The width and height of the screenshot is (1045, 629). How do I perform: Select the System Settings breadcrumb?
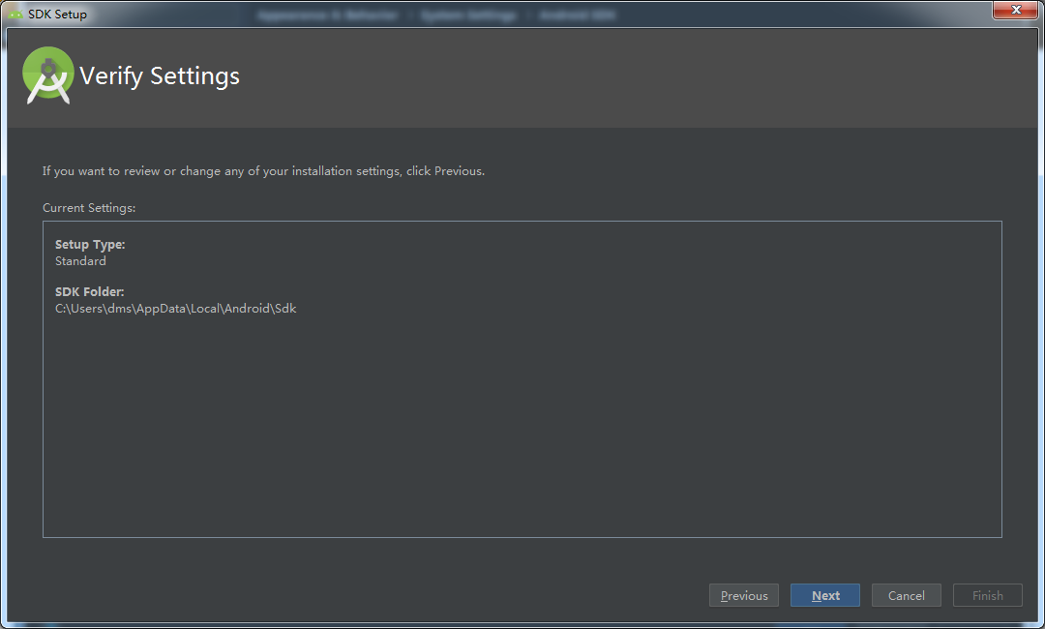[470, 15]
